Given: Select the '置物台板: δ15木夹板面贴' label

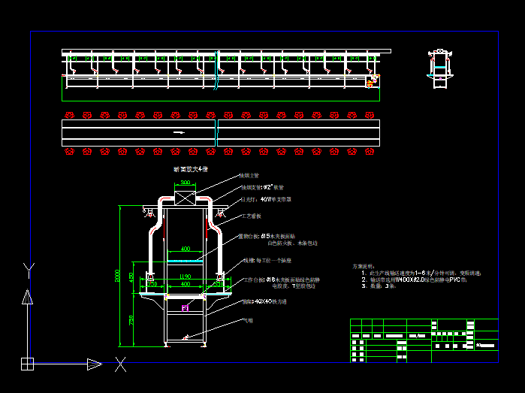Looking at the screenshot, I should point(267,237).
